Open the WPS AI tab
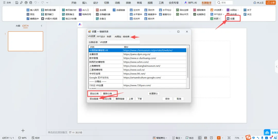Image resolution: width=278 pixels, height=140 pixels. pyautogui.click(x=190, y=3)
